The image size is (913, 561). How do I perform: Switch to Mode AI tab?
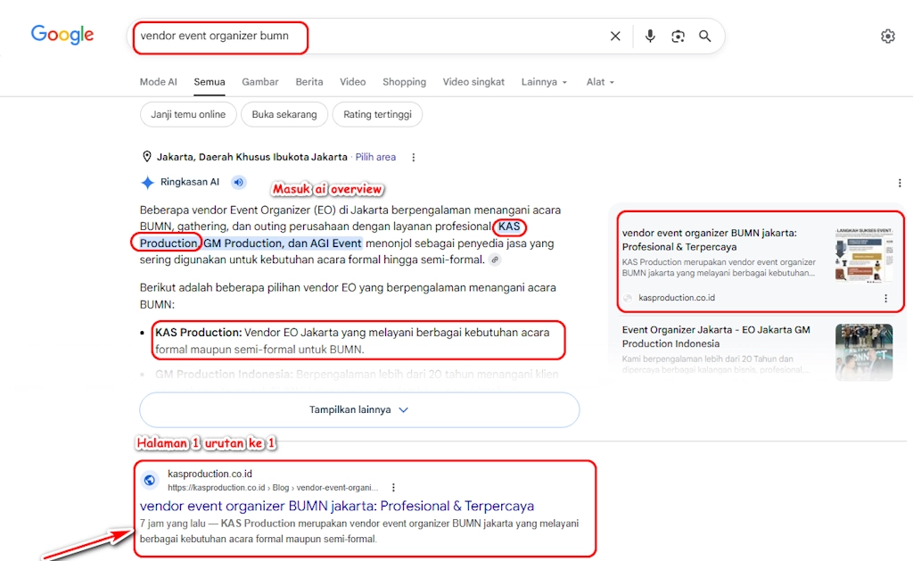[159, 82]
